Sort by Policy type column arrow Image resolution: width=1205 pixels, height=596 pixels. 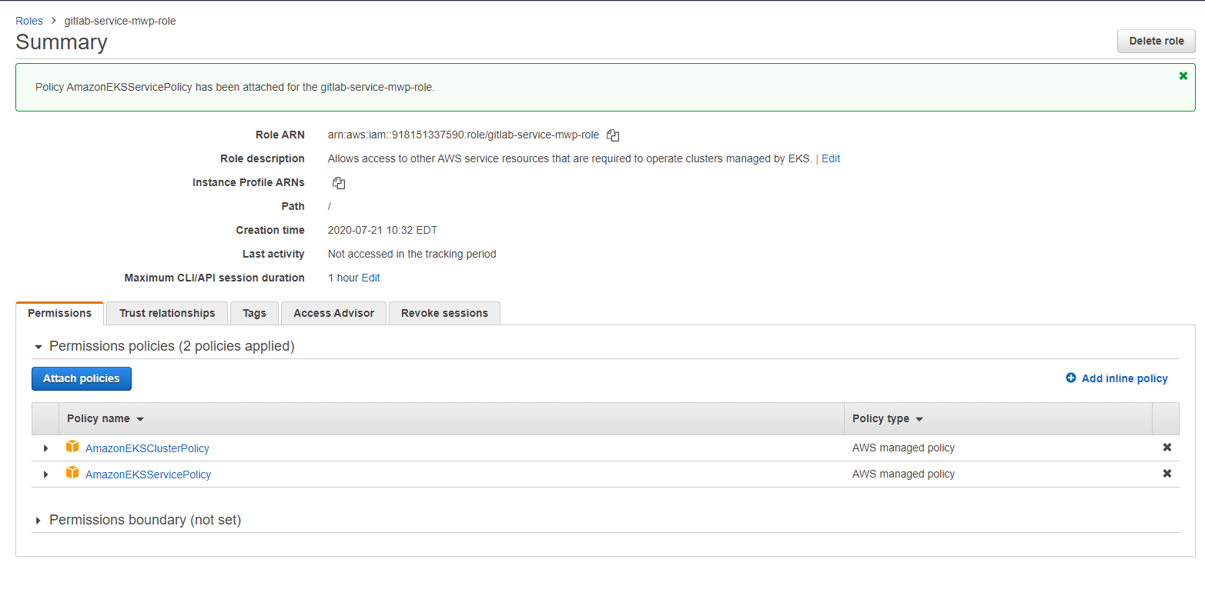919,420
